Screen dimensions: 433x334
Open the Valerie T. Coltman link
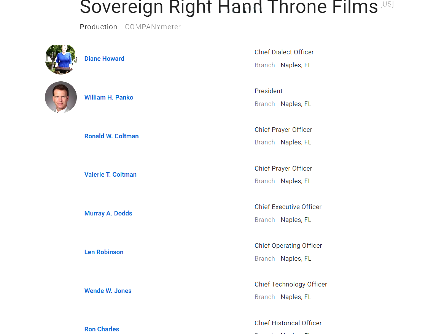pos(110,174)
